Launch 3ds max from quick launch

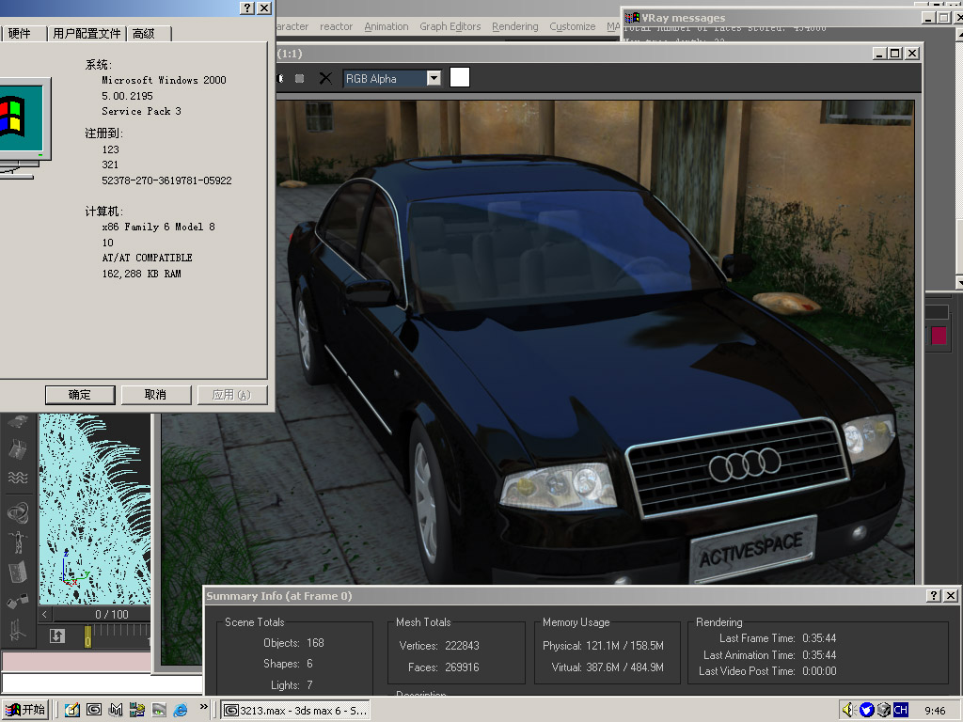click(94, 711)
